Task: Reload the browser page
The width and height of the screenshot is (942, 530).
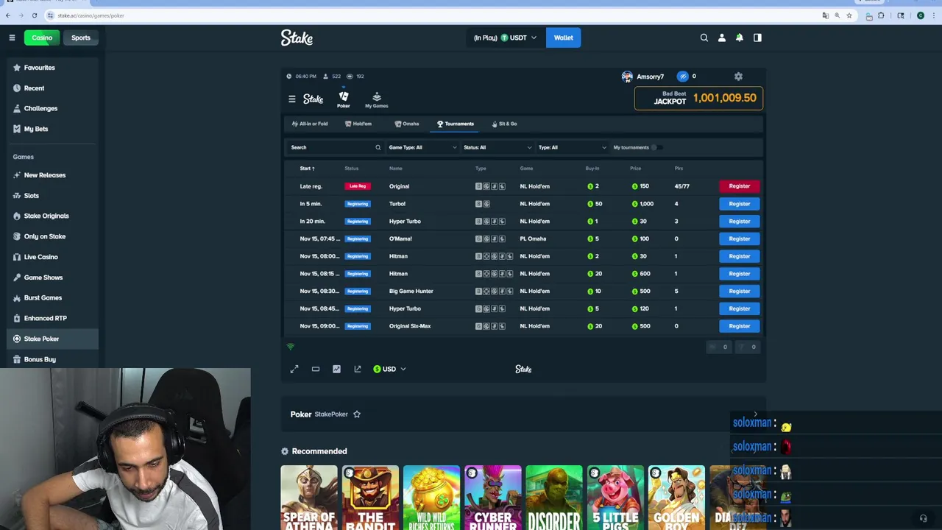Action: pyautogui.click(x=35, y=15)
